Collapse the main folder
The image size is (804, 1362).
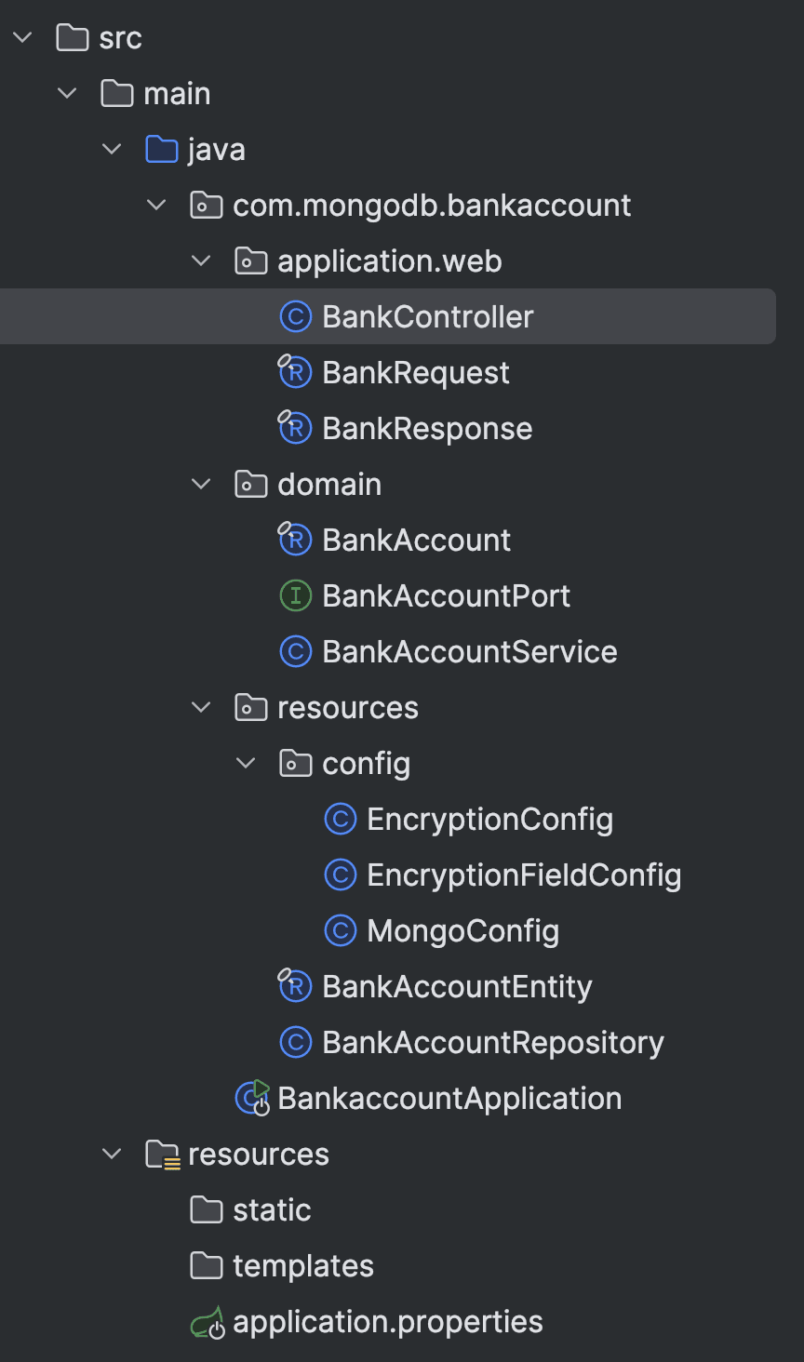point(67,94)
